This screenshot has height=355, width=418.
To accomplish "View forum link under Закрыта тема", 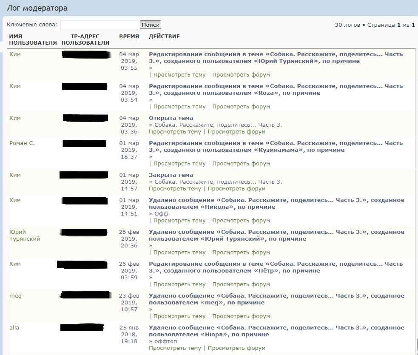I will 236,189.
